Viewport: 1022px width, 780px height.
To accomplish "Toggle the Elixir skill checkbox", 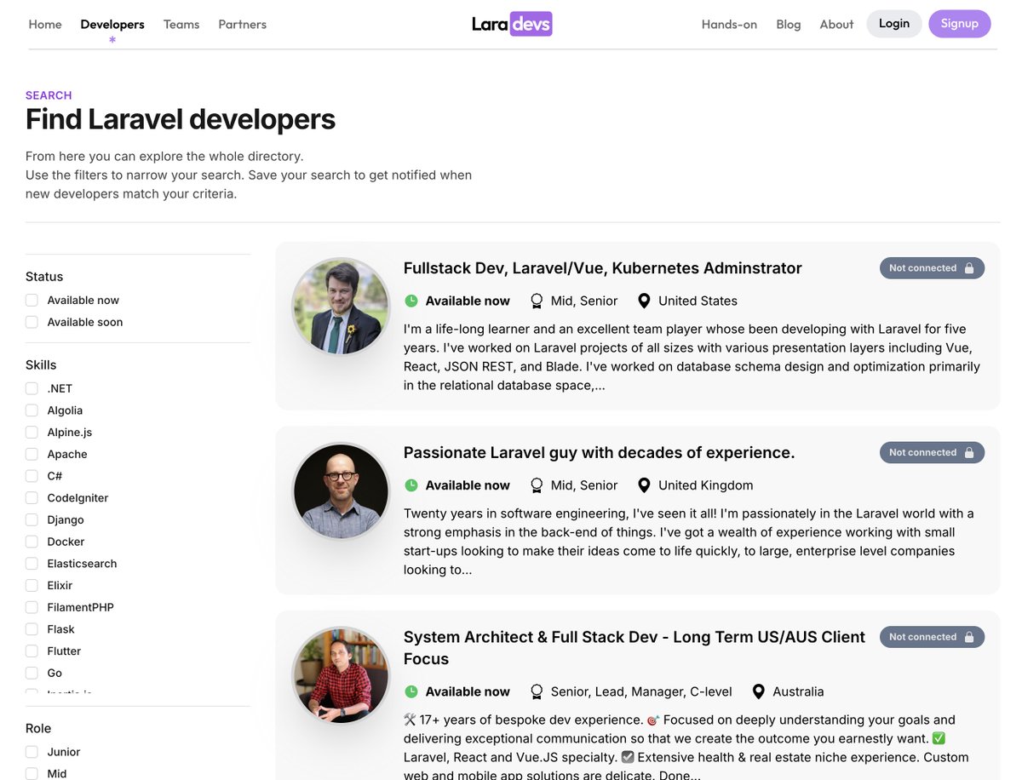I will 32,585.
